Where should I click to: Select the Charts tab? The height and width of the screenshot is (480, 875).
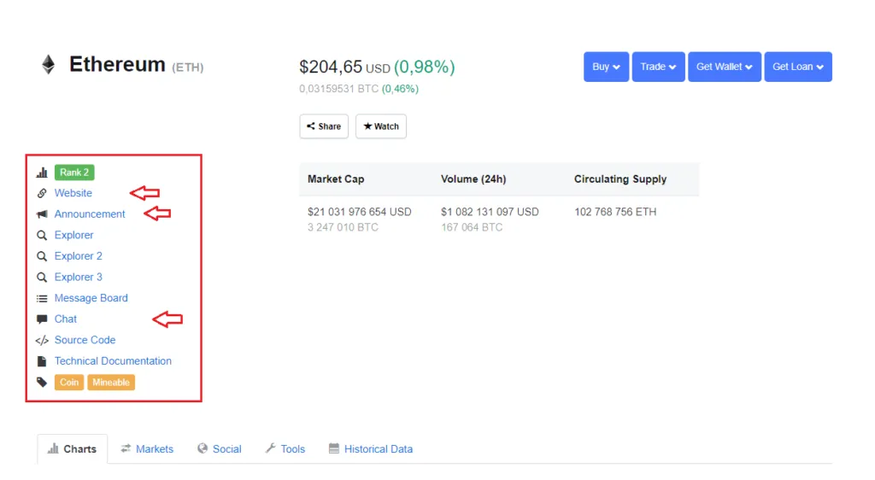pyautogui.click(x=72, y=448)
